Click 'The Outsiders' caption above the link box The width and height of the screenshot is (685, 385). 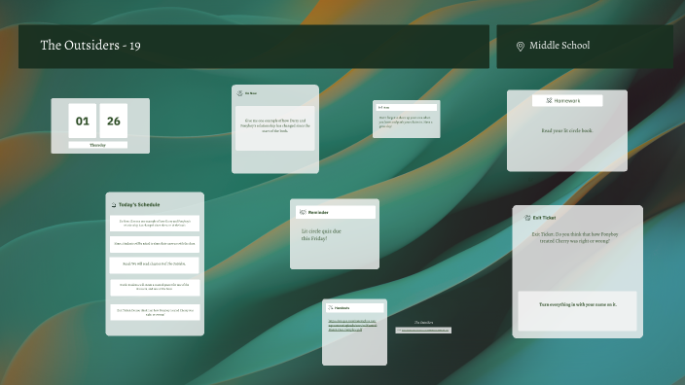tap(423, 323)
